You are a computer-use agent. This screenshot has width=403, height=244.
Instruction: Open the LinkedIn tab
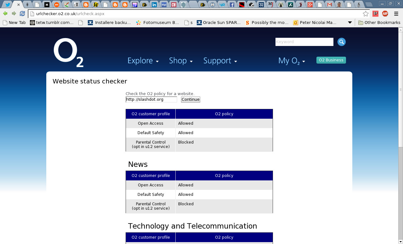(x=154, y=4)
